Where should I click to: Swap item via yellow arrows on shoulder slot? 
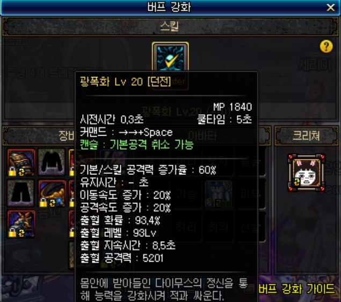pos(21,173)
